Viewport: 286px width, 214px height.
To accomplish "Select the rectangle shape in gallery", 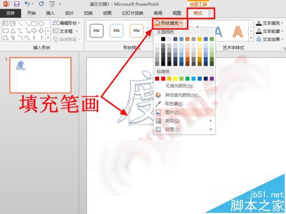I will coord(34,23).
